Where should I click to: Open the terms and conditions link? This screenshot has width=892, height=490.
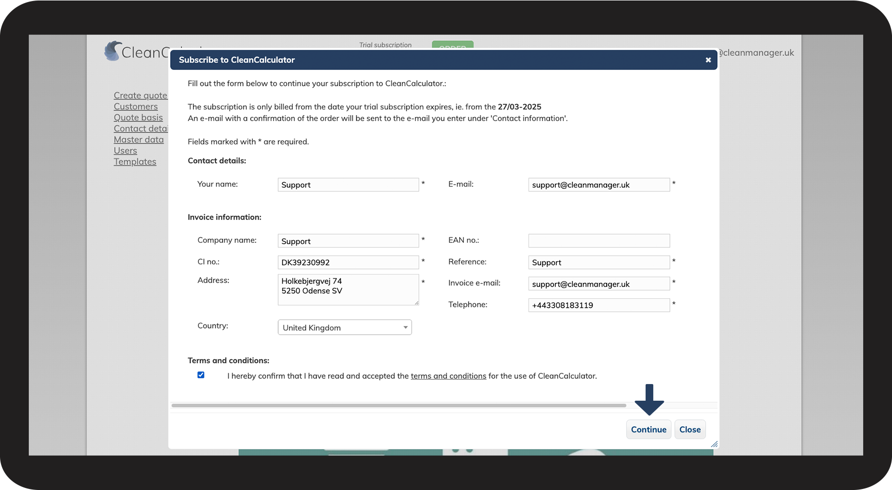(448, 376)
